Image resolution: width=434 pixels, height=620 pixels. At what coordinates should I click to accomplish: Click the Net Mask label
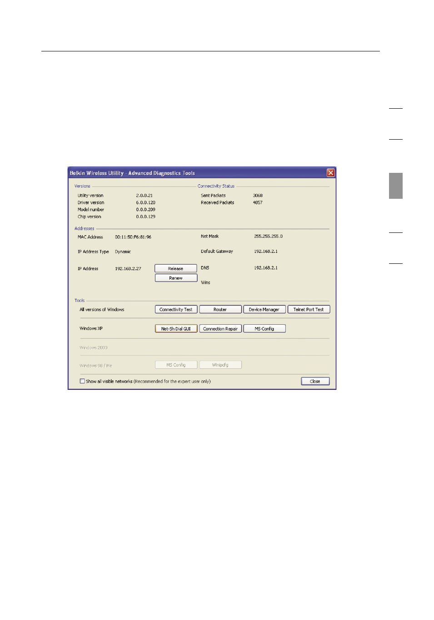coord(210,237)
